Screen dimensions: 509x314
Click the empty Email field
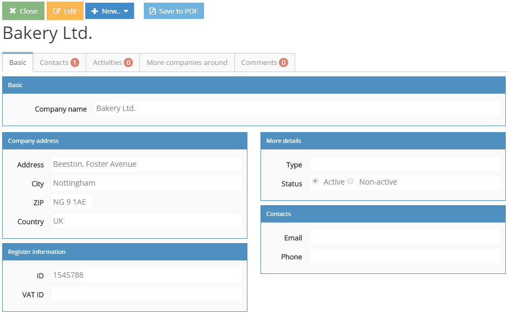(x=405, y=237)
